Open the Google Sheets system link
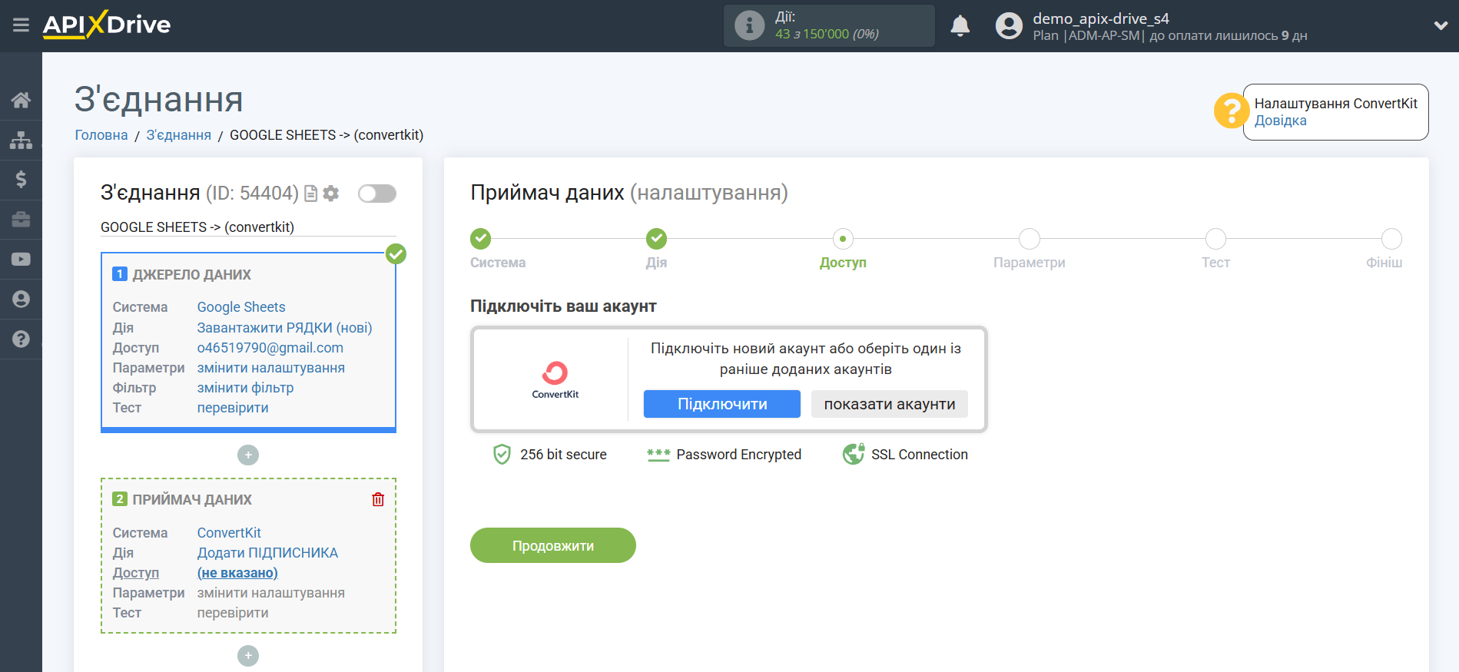 tap(240, 307)
